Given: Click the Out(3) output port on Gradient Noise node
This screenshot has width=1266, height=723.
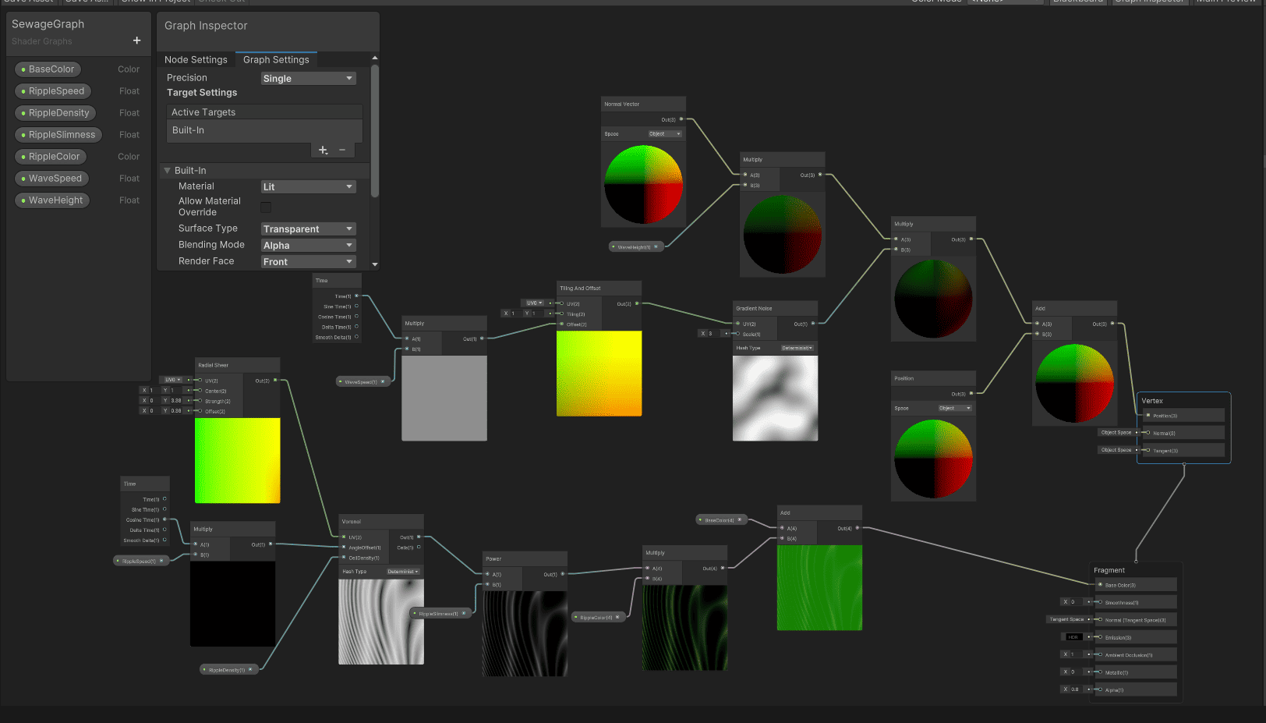Looking at the screenshot, I should coord(814,324).
